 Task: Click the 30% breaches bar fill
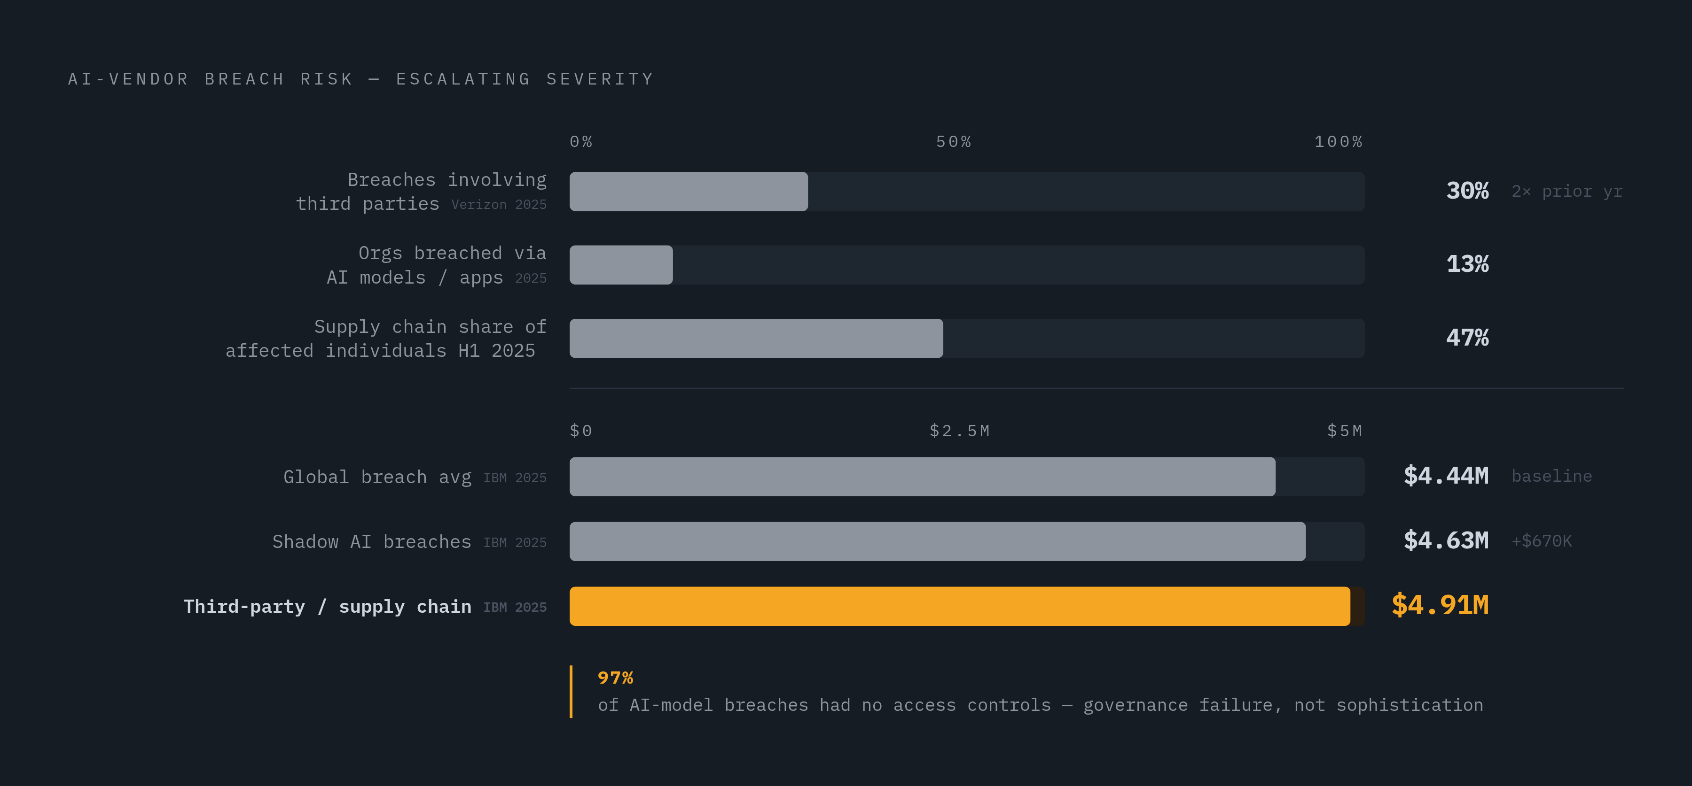tap(689, 192)
